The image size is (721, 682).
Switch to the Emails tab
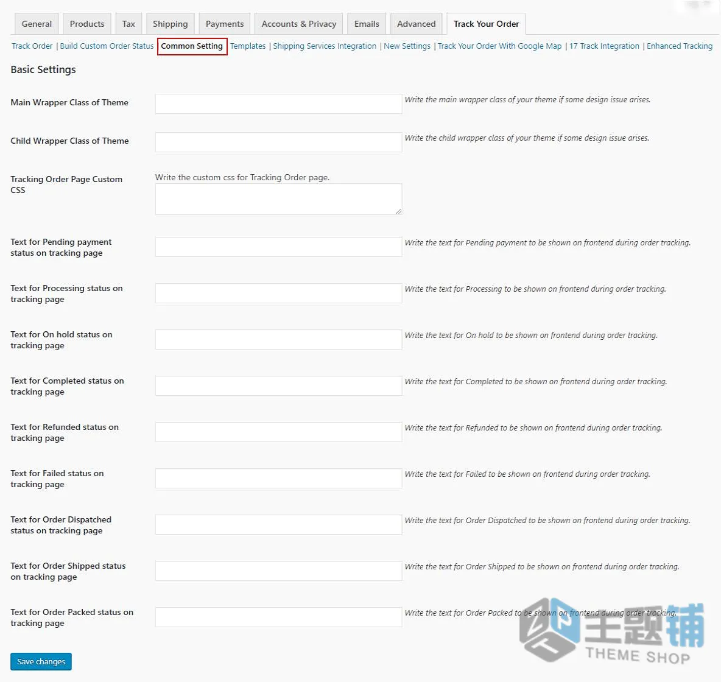click(367, 24)
